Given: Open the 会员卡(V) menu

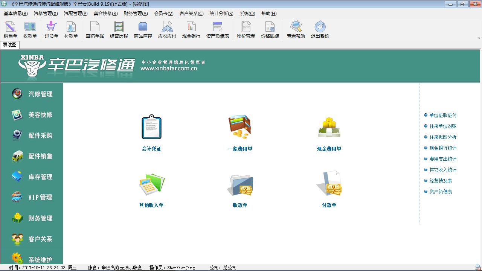Looking at the screenshot, I should pyautogui.click(x=164, y=14).
